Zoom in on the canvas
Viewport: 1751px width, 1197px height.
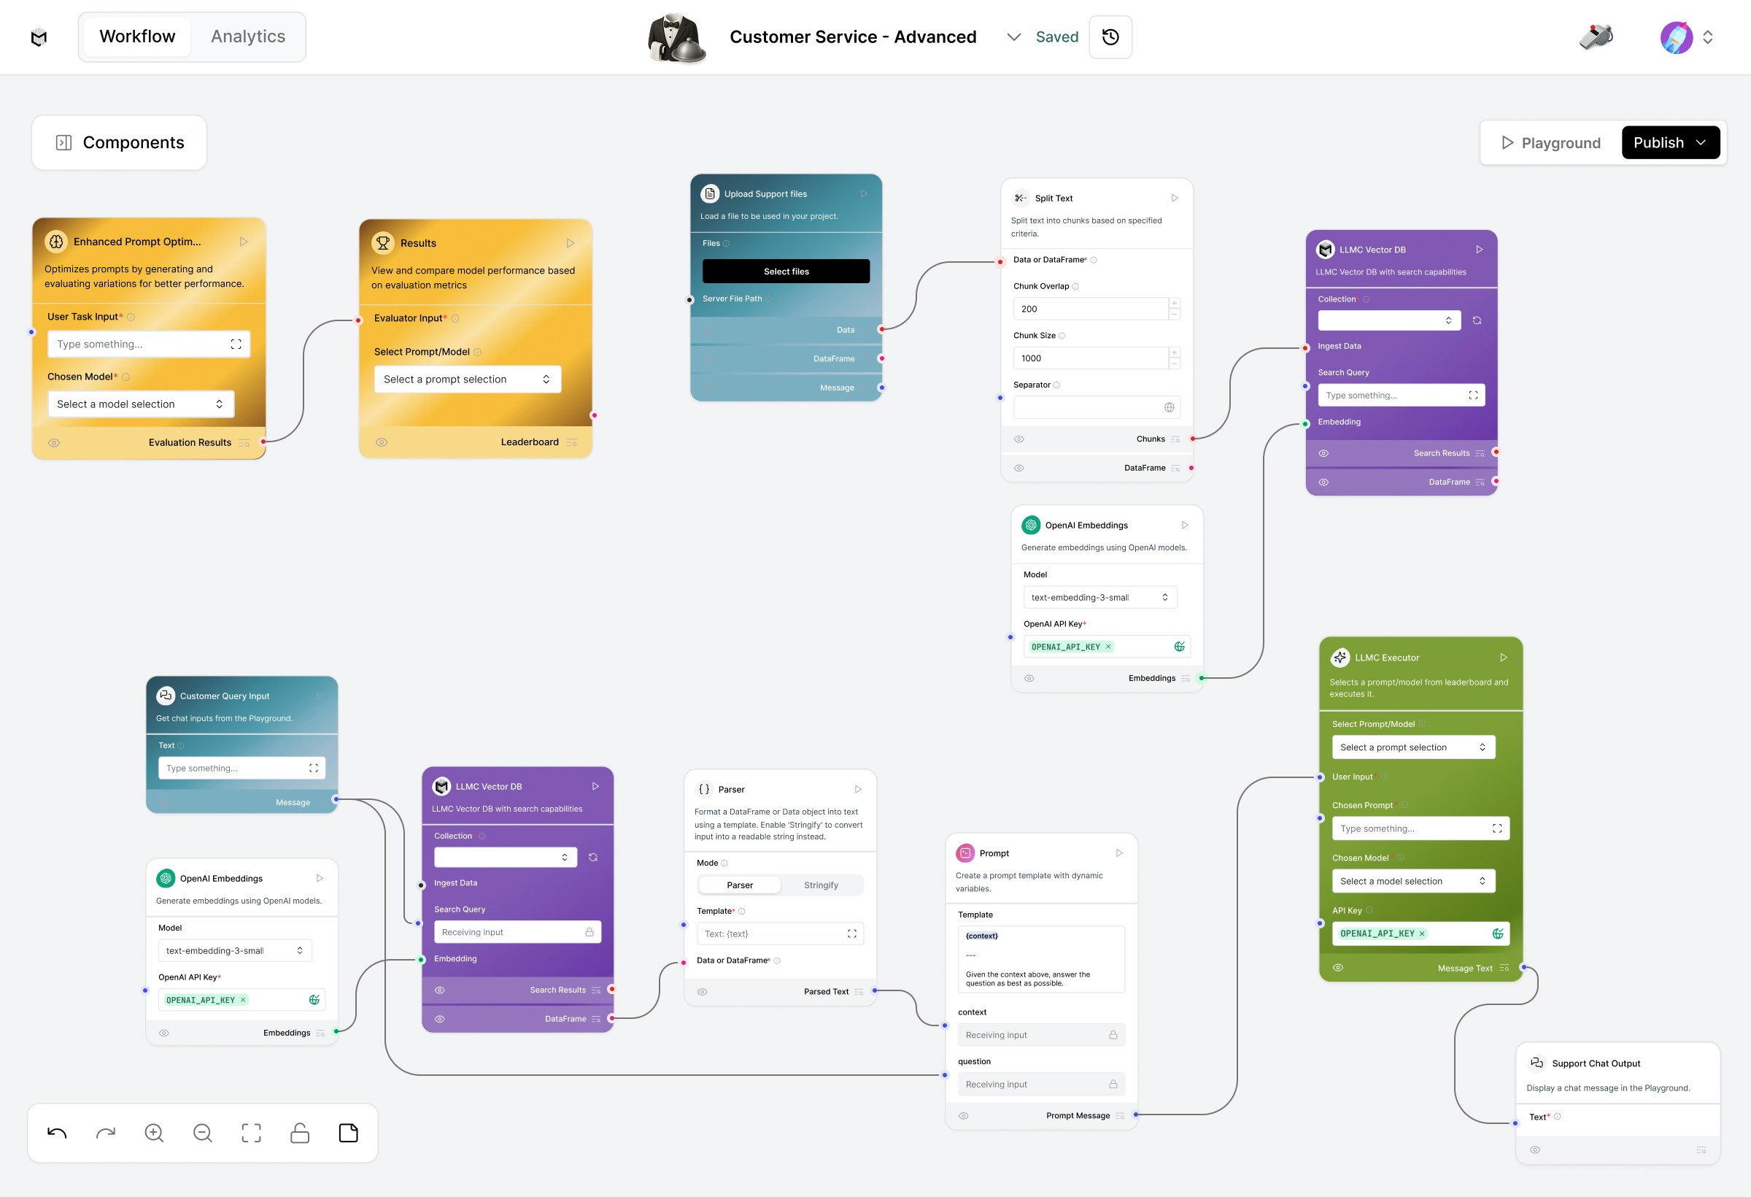[x=154, y=1133]
